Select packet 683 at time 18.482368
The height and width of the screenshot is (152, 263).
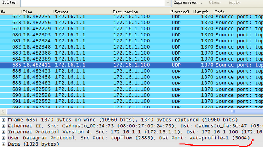click(x=131, y=53)
